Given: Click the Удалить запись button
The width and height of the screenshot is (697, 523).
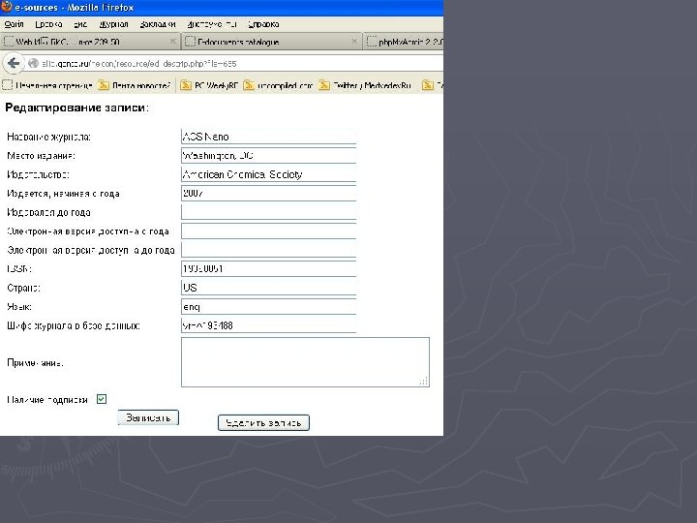Looking at the screenshot, I should coord(263,422).
